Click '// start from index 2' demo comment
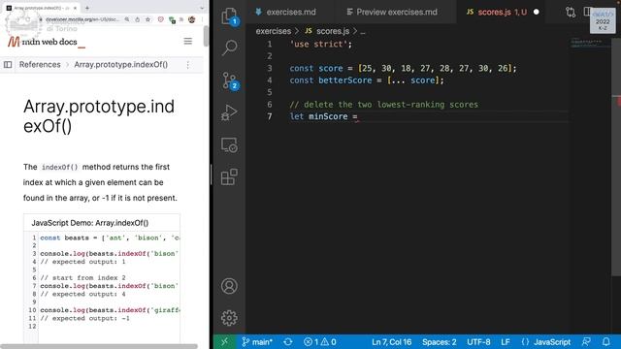This screenshot has height=349, width=621. click(82, 278)
